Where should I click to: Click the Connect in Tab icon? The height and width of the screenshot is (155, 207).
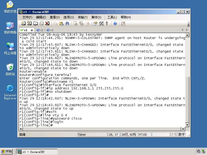[35, 24]
